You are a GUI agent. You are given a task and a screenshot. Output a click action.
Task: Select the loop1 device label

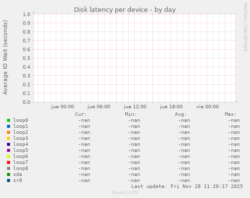[21, 126]
